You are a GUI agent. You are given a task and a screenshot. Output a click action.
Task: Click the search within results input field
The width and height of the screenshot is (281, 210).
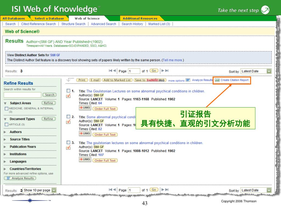[23, 95]
